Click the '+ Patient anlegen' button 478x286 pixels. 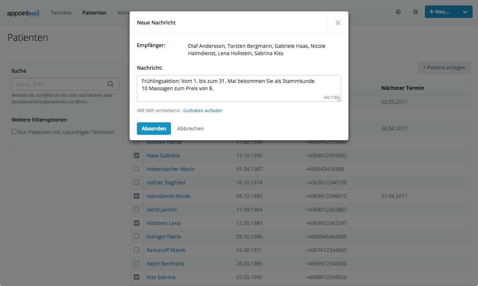444,68
